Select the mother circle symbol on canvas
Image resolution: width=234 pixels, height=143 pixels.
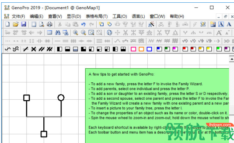[x=61, y=98]
